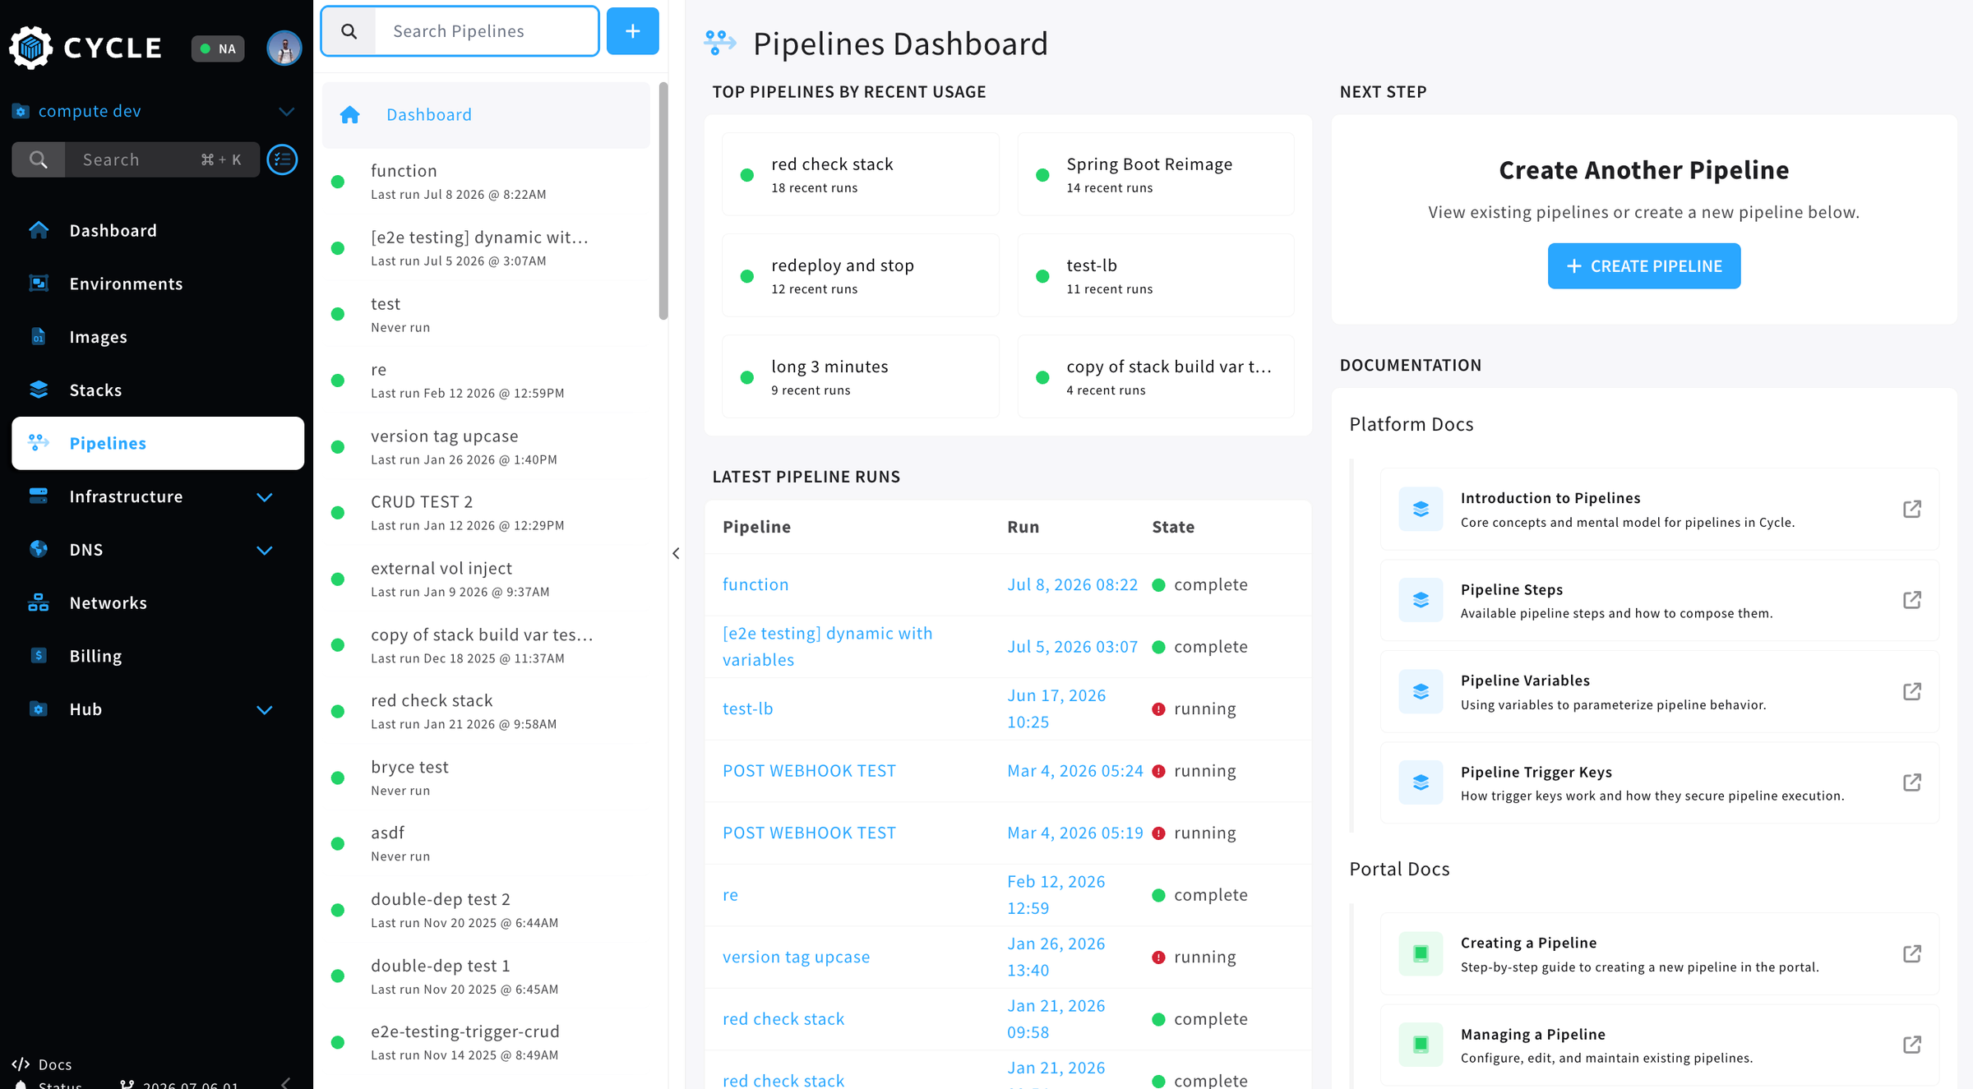Collapse the pipelines list panel arrow
Viewport: 1973px width, 1089px height.
click(676, 553)
